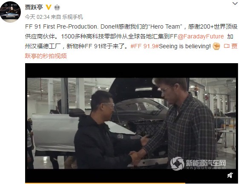The height and width of the screenshot is (187, 244).
Task: Click the 贾跃亭 username link
Action: (x=34, y=7)
